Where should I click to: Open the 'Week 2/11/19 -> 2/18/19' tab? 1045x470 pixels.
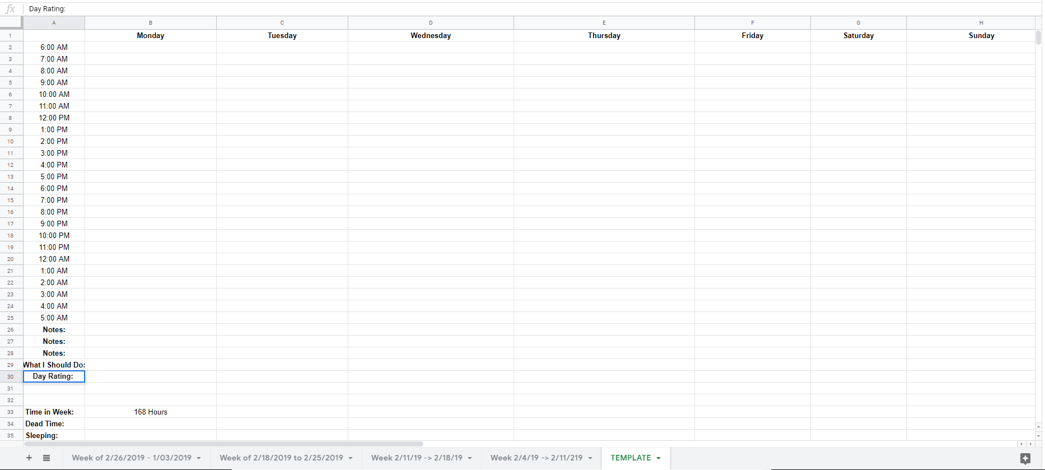point(417,458)
